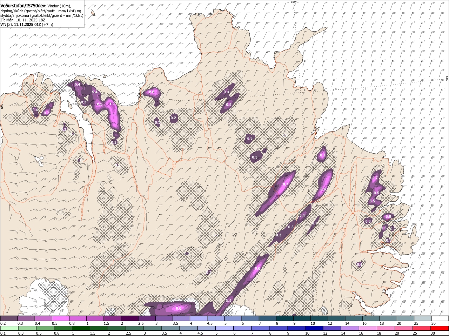Choose the snow scale swatch between 6 and 7
Viewport: 449px width, 336px height.
pyautogui.click(x=250, y=318)
